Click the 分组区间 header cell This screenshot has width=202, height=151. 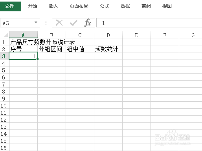pos(52,49)
